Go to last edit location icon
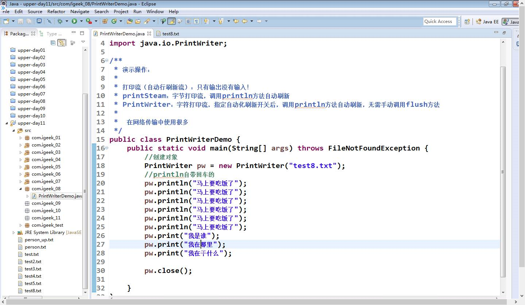This screenshot has height=305, width=525. pos(236,21)
